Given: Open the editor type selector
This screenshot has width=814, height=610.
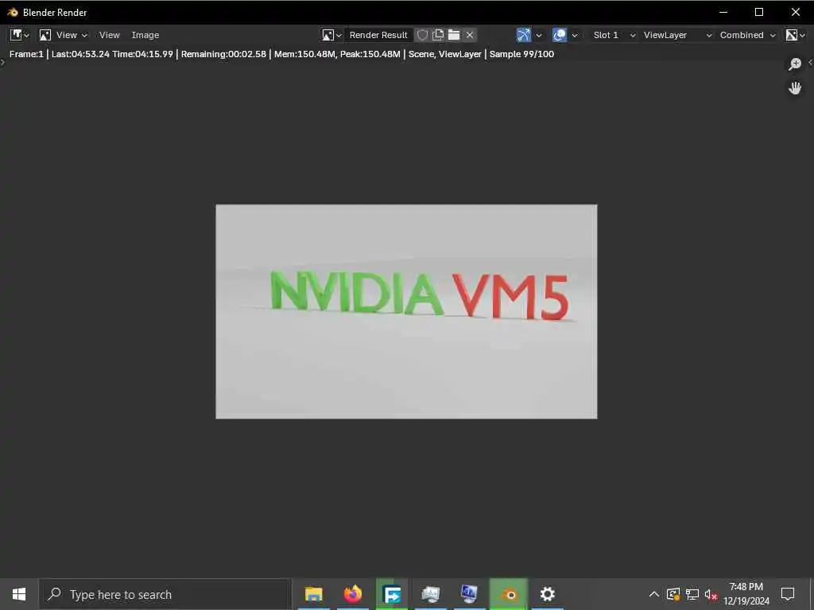Looking at the screenshot, I should (19, 35).
